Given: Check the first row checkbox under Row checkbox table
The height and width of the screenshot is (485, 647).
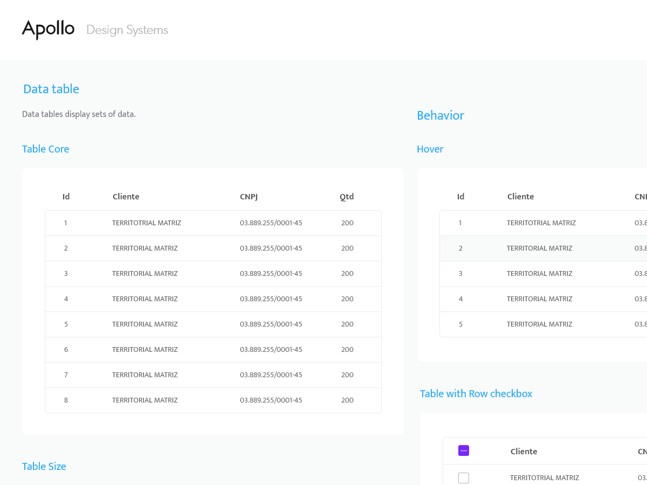Looking at the screenshot, I should point(464,477).
